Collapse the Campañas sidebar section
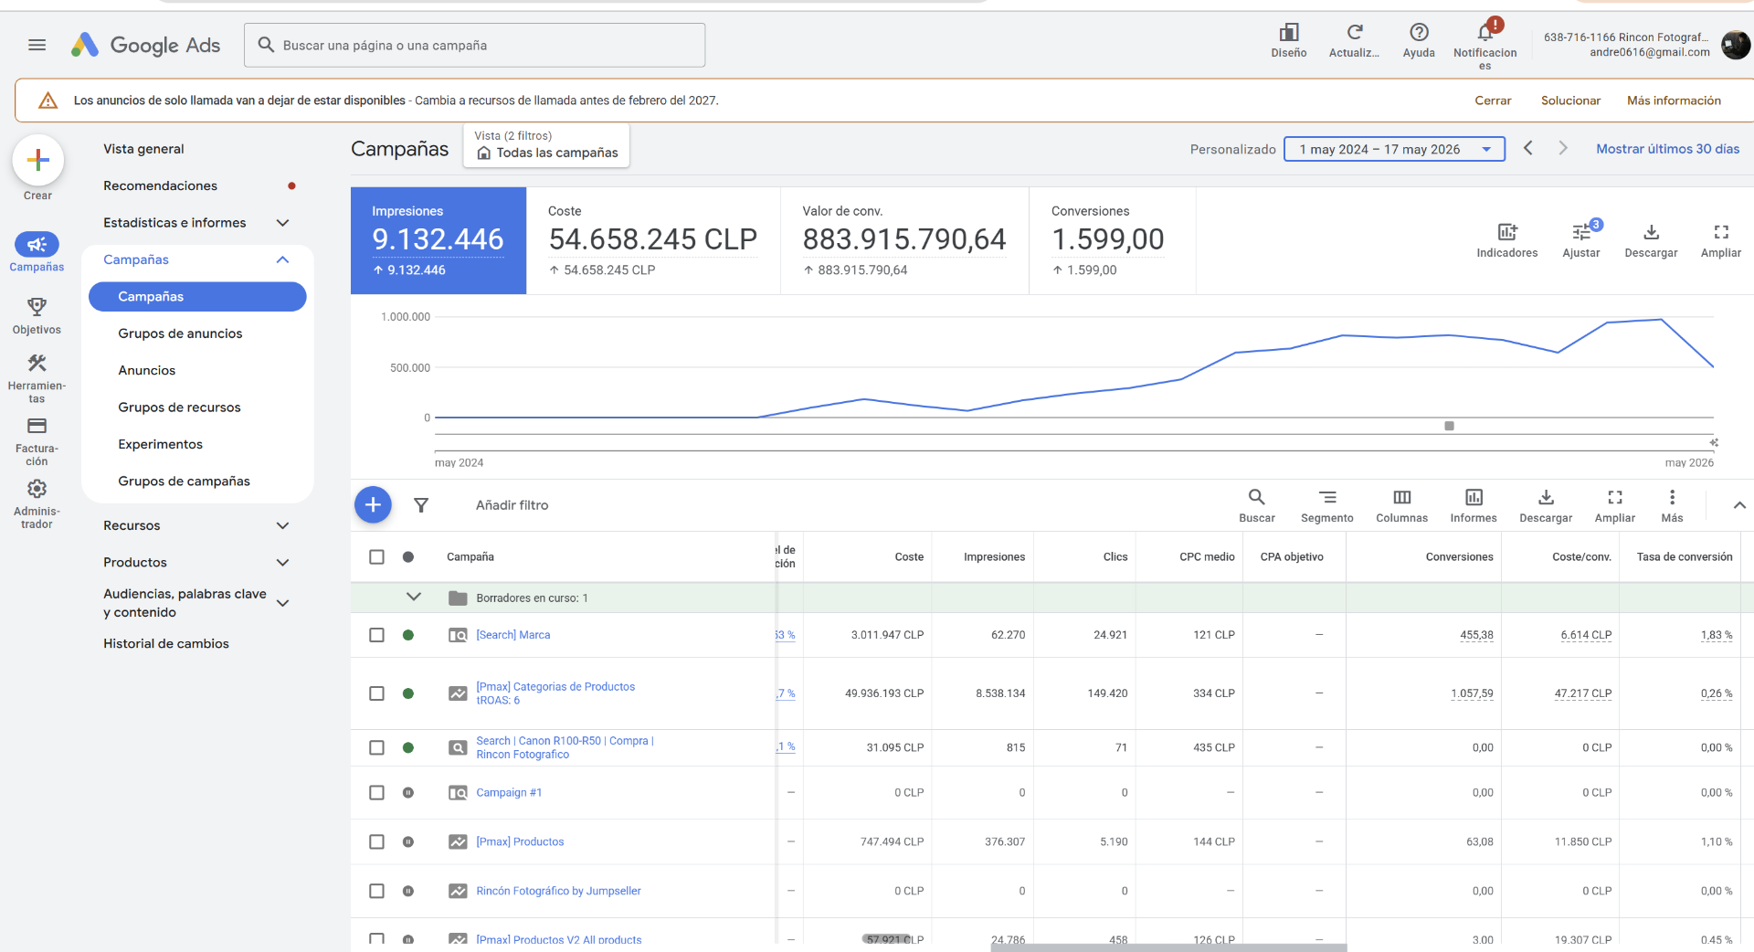This screenshot has width=1754, height=952. click(282, 259)
